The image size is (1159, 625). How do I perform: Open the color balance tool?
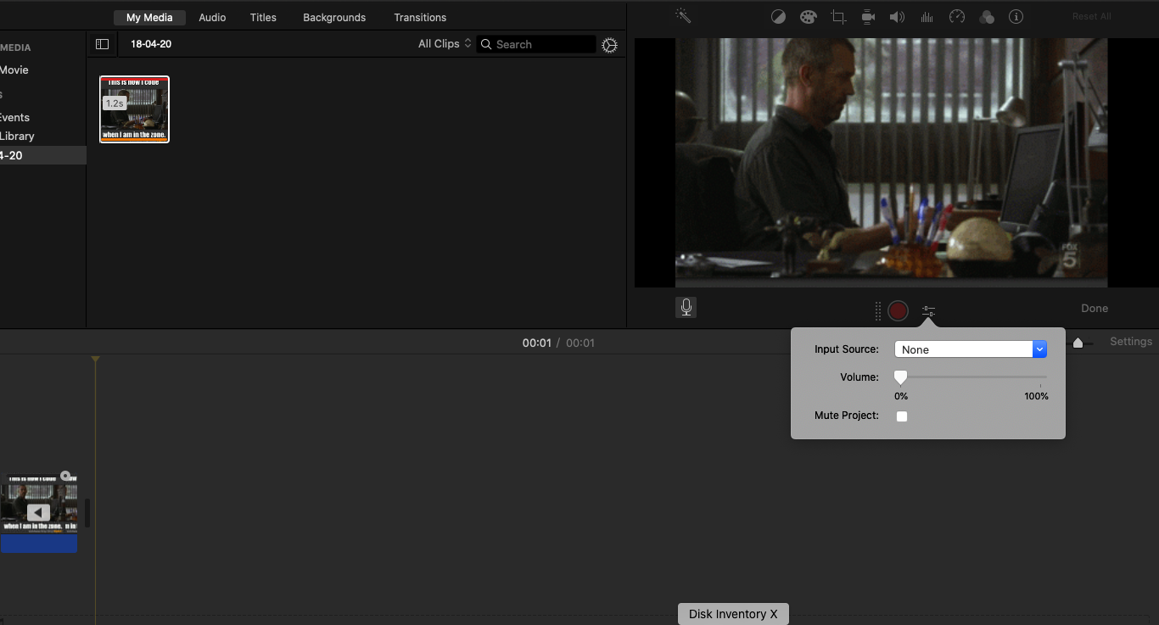point(778,17)
